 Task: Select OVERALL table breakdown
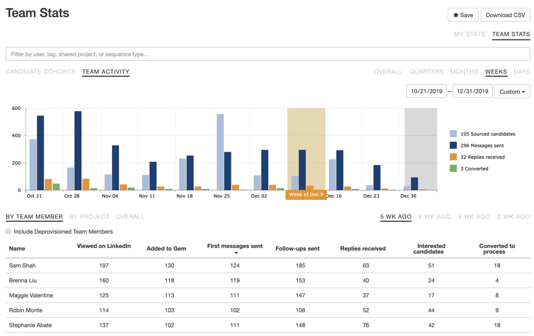pyautogui.click(x=130, y=216)
